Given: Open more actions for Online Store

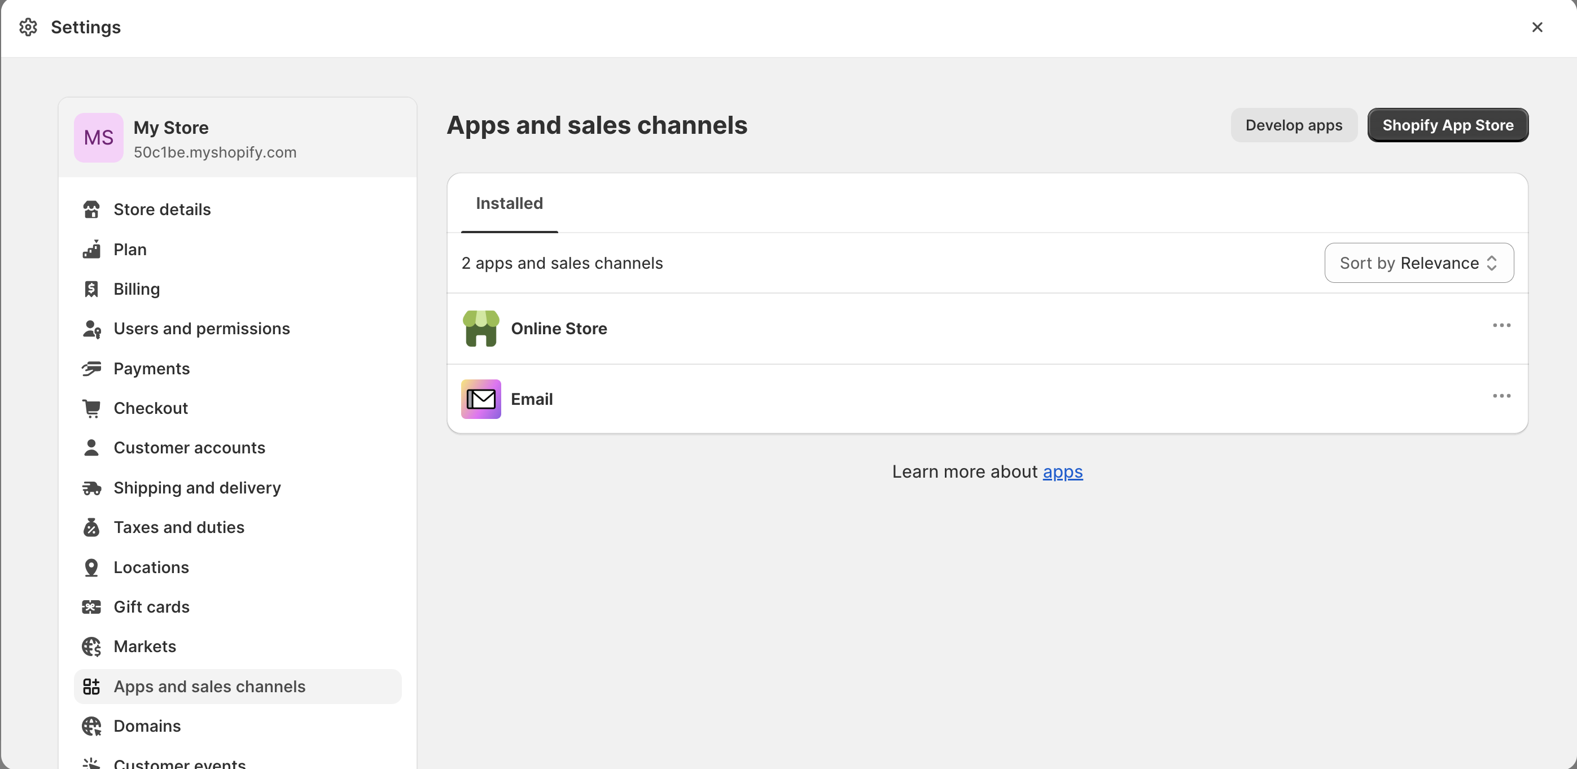Looking at the screenshot, I should click(x=1501, y=326).
